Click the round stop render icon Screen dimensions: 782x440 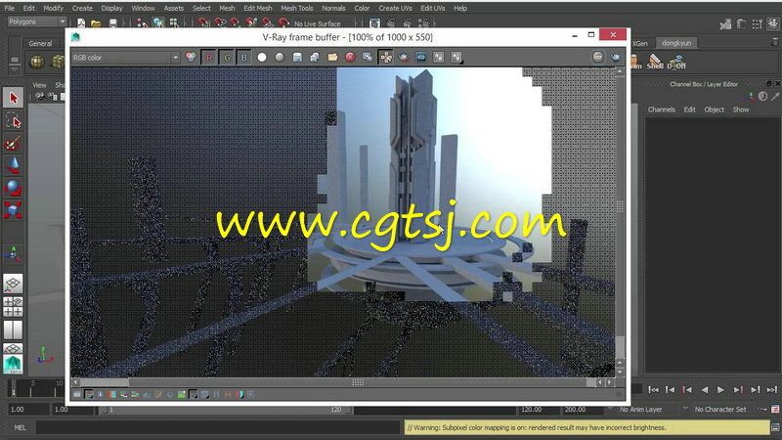[598, 57]
